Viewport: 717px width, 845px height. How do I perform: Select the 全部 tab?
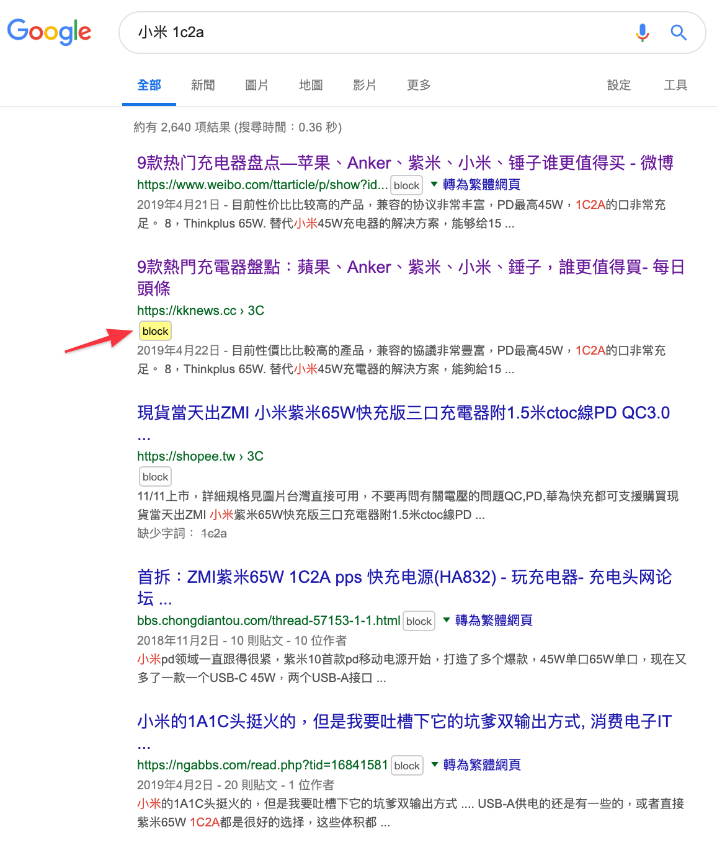click(x=149, y=85)
